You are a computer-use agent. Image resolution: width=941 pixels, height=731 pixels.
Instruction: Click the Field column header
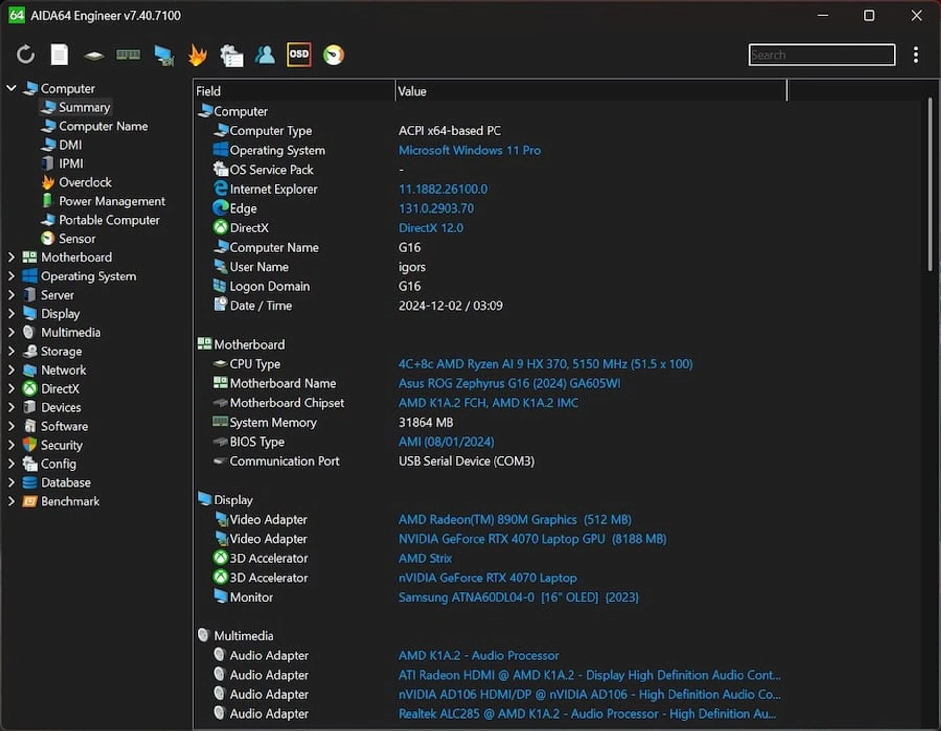click(294, 91)
